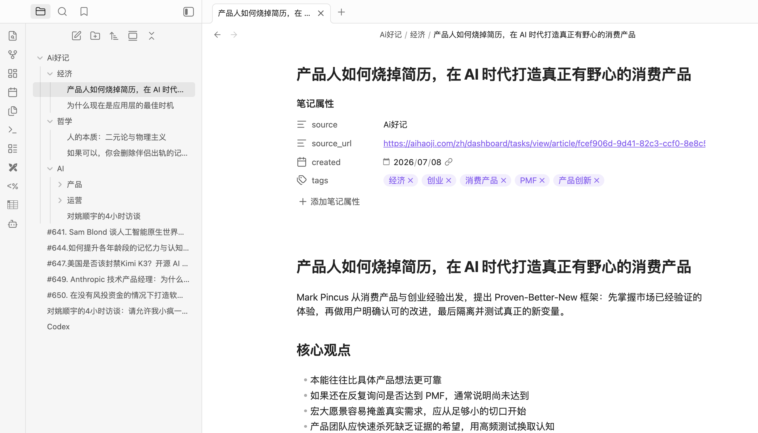The image size is (758, 433).
Task: Collapse the AI folder
Action: (x=50, y=169)
